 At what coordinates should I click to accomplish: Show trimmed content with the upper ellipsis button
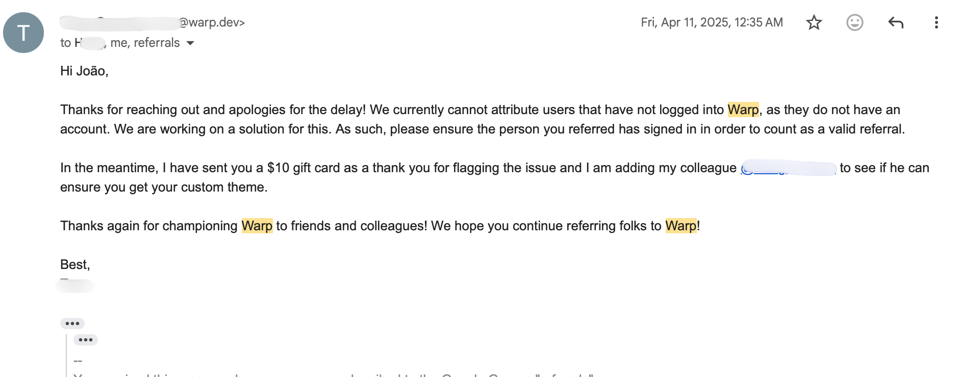pyautogui.click(x=72, y=324)
